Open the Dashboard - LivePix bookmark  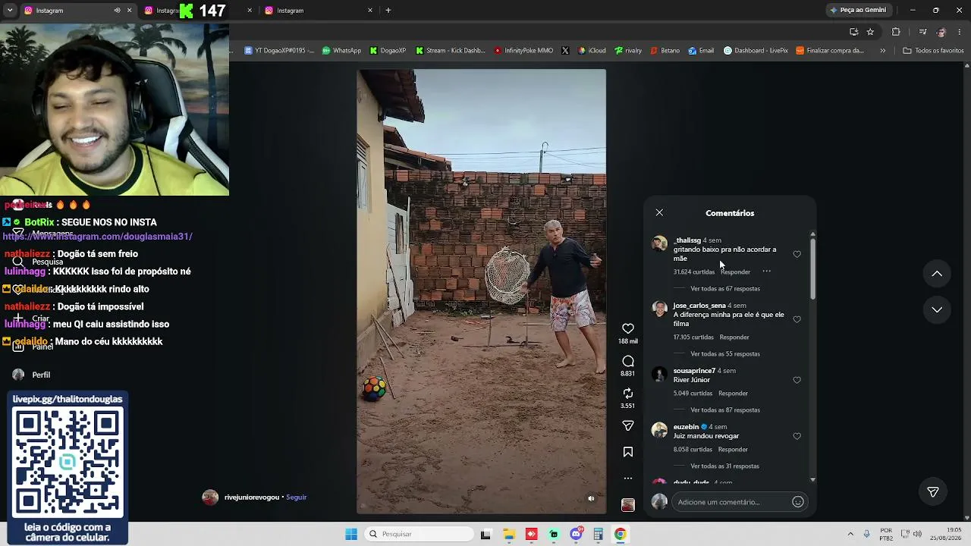[x=756, y=51]
